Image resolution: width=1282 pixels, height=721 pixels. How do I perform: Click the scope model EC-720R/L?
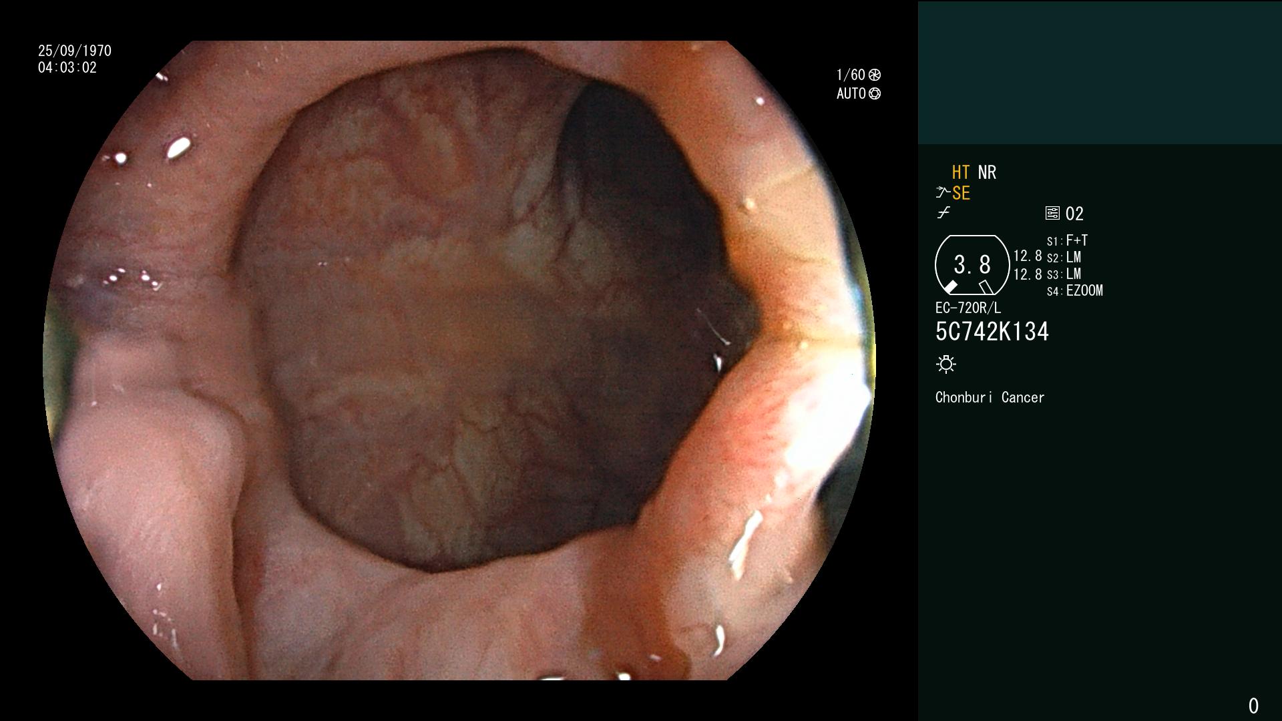(x=968, y=308)
